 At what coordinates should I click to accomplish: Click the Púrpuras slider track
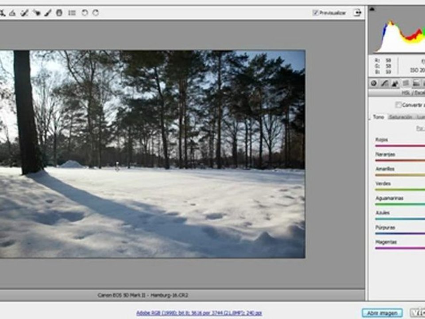400,233
